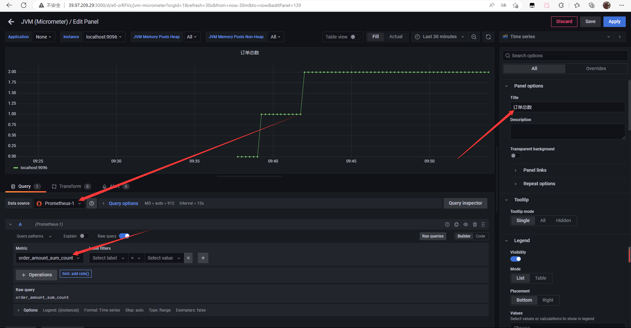Open JVM Memory Pools Heap All dropdown
This screenshot has width=631, height=328.
[192, 37]
